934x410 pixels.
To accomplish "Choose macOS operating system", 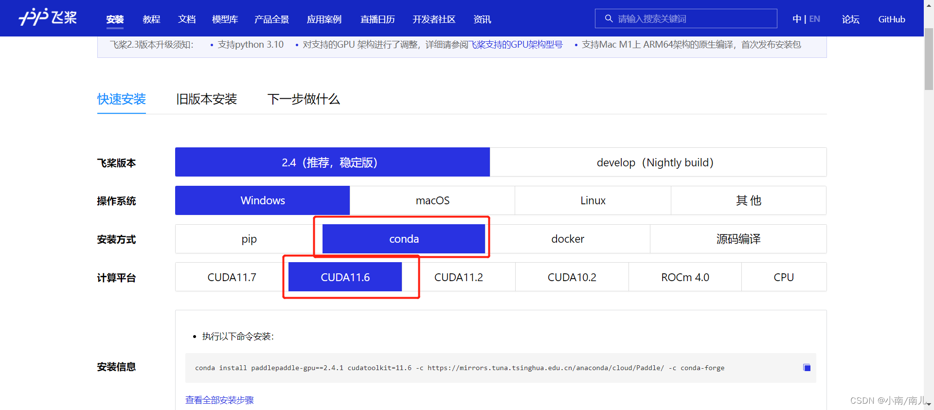I will pyautogui.click(x=432, y=200).
